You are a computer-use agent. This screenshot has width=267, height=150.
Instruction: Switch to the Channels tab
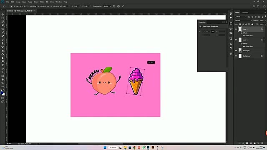click(x=245, y=12)
